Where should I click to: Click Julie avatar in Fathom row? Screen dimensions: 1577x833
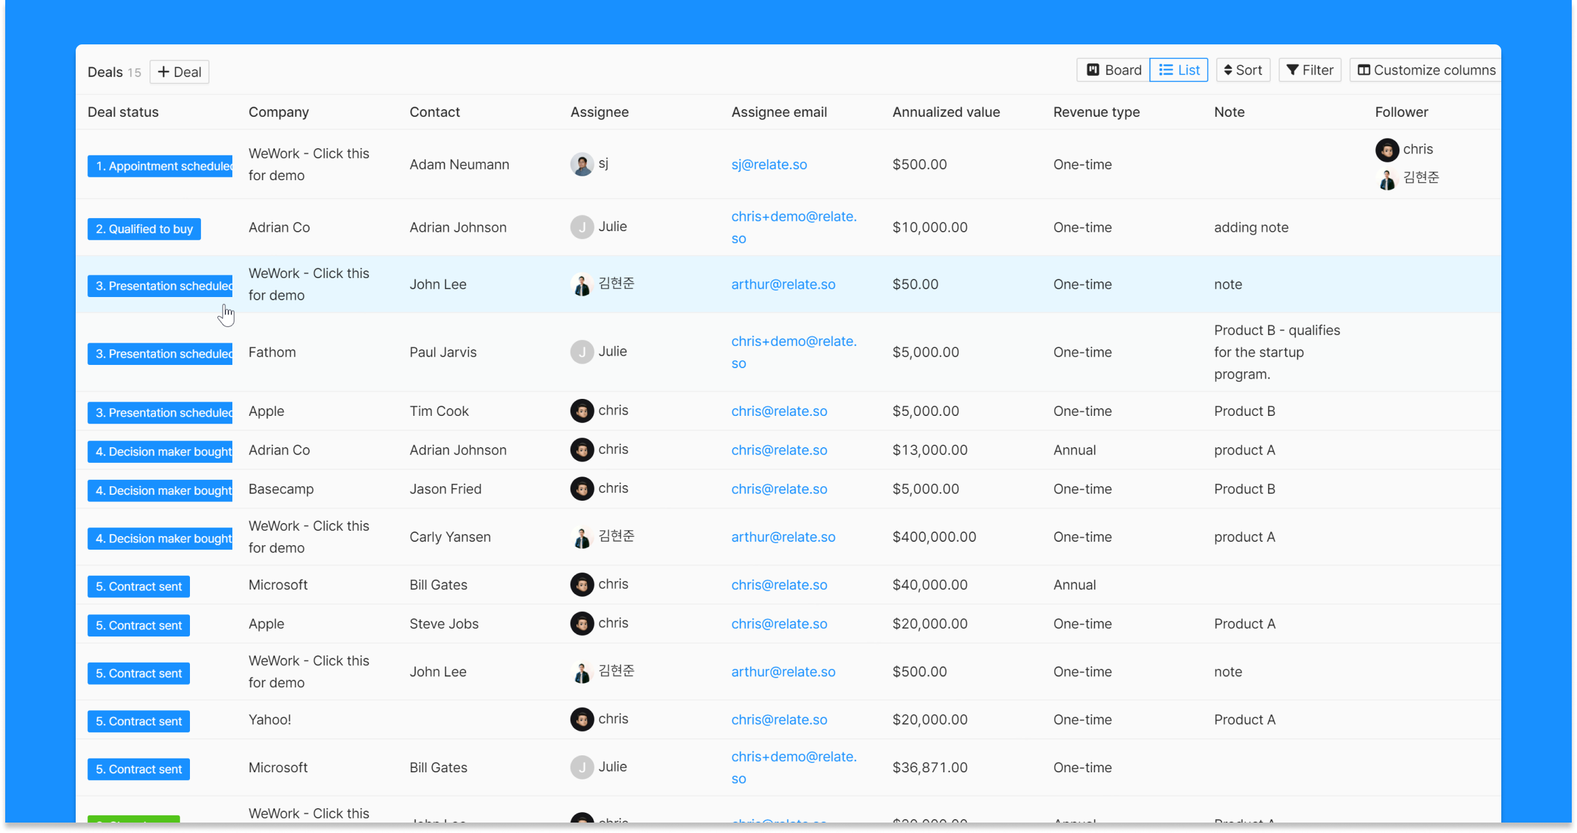coord(582,352)
